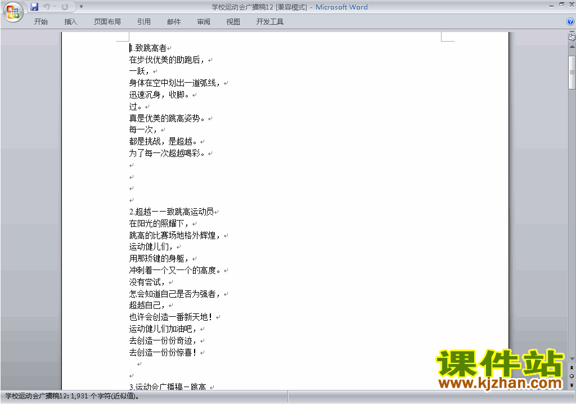Click the line 去创造一份份奇迹，

(163, 340)
